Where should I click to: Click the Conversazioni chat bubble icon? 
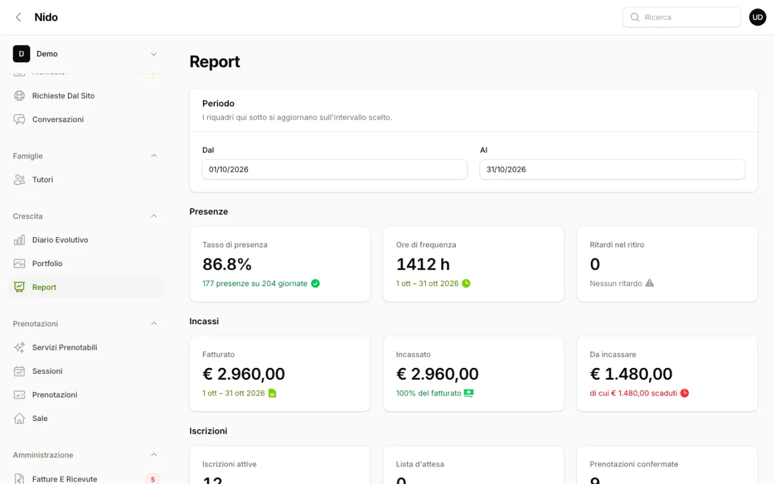tap(19, 119)
